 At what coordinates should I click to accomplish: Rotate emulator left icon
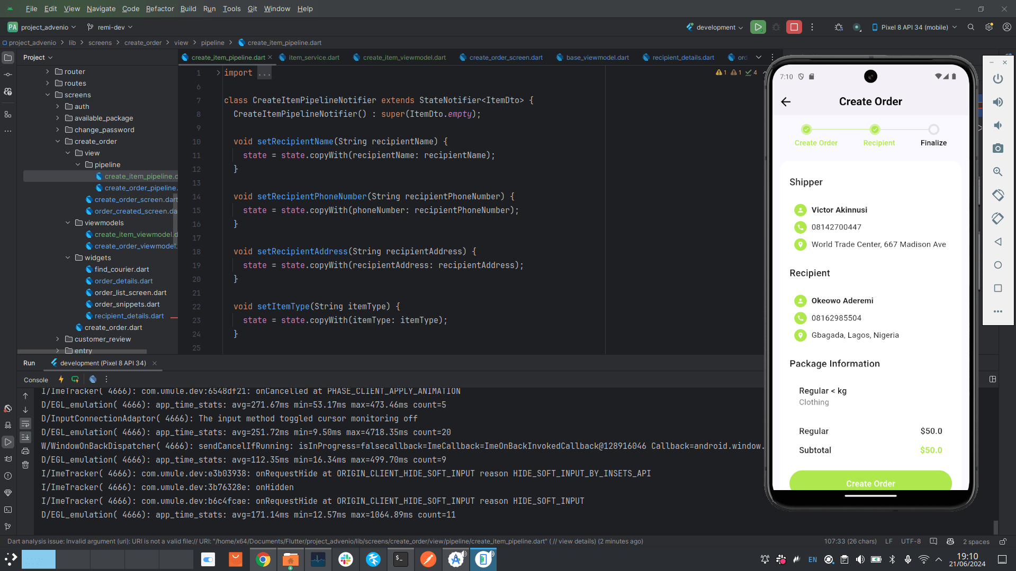[x=998, y=195]
